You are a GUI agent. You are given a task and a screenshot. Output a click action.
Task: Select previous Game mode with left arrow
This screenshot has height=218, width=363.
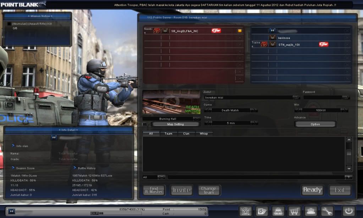pyautogui.click(x=208, y=110)
